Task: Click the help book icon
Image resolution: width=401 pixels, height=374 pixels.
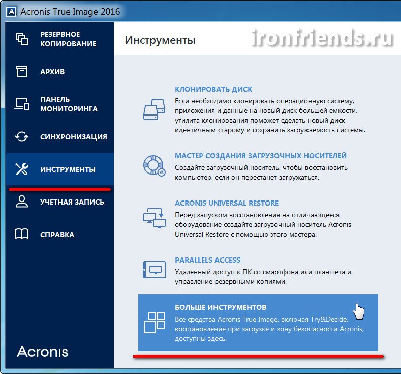Action: coord(22,235)
